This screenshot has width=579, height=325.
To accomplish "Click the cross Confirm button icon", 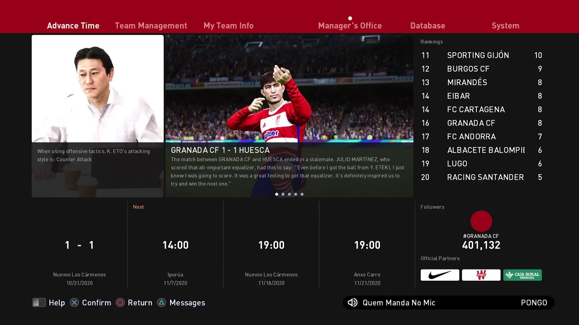I will click(74, 302).
